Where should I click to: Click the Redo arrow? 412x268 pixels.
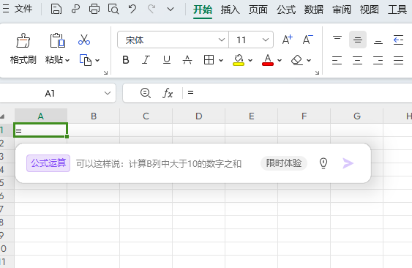click(151, 10)
